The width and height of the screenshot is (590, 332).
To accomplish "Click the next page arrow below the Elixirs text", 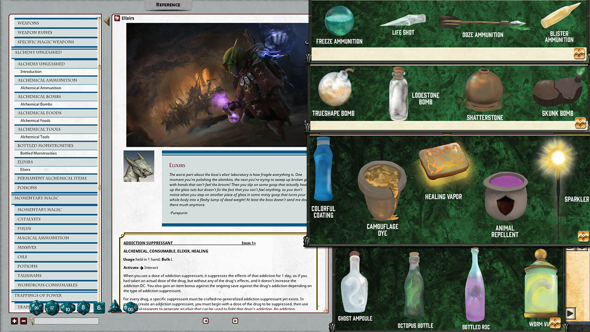I will click(235, 320).
